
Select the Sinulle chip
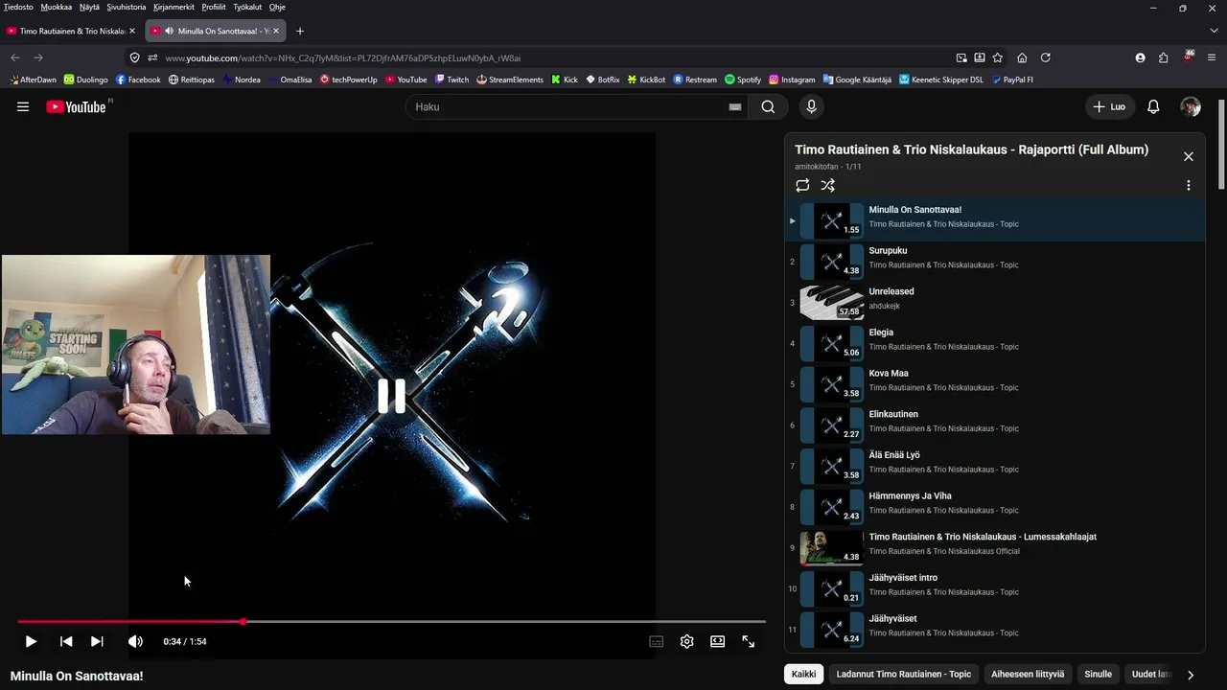[1098, 674]
